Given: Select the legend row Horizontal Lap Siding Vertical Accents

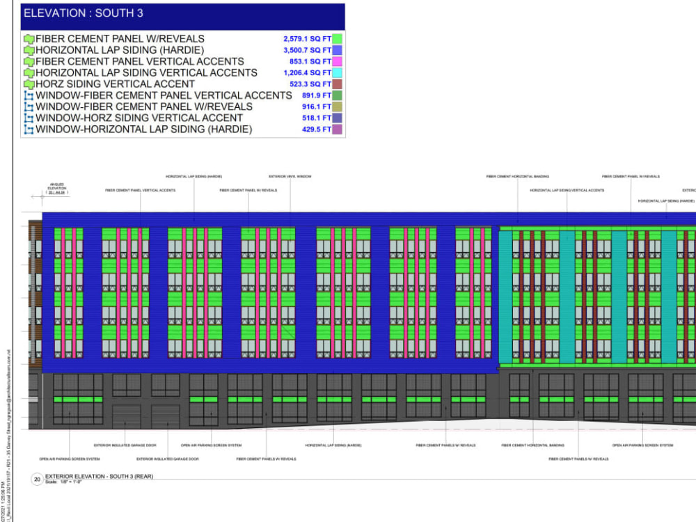Looking at the screenshot, I should click(183, 73).
